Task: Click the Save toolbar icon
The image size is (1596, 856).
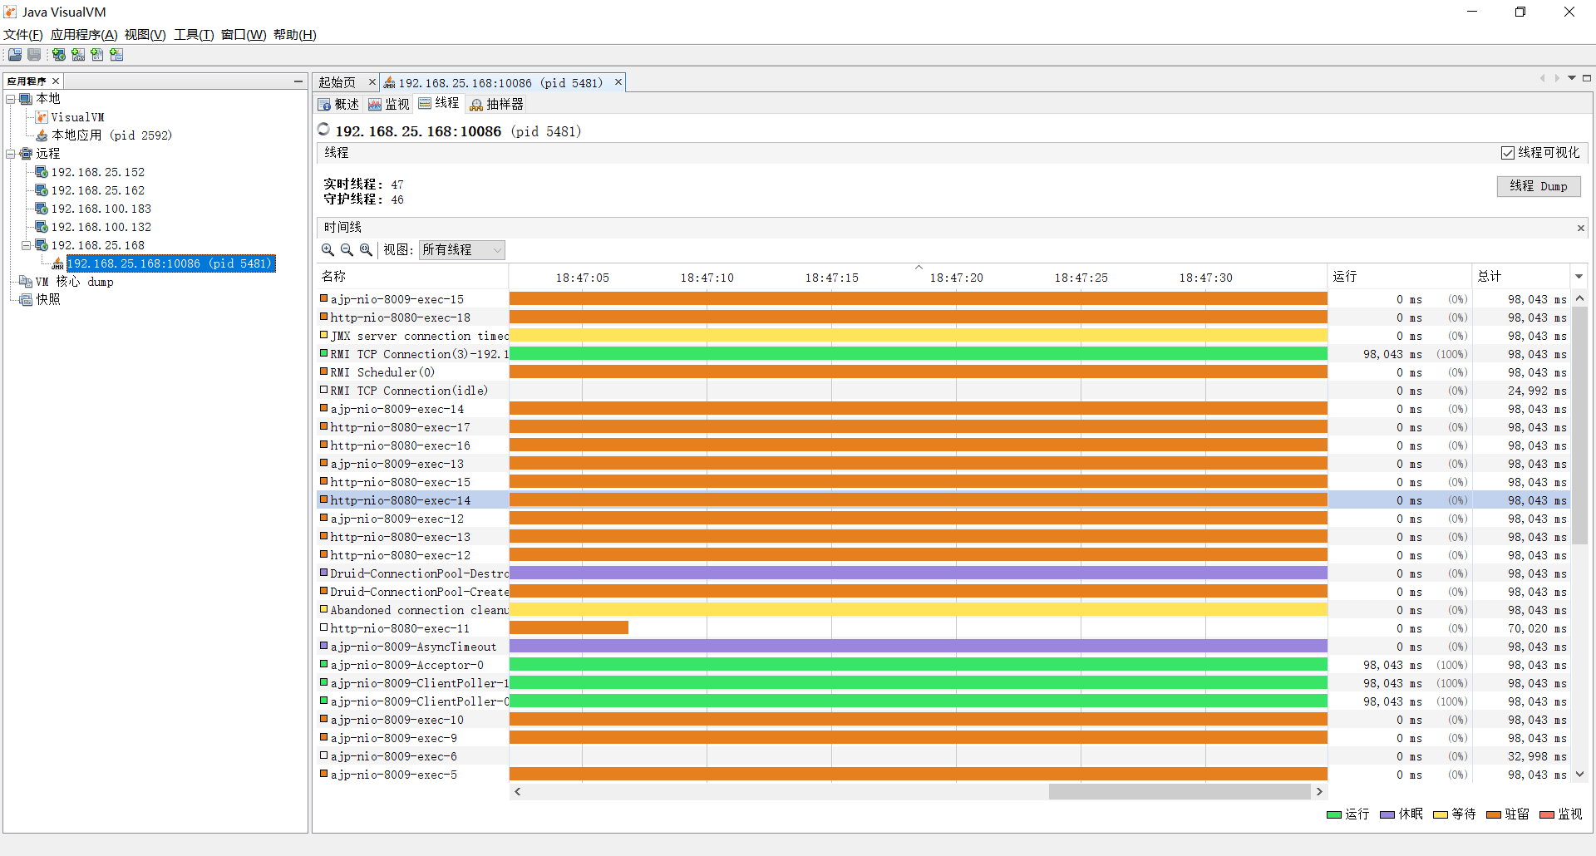Action: point(34,55)
